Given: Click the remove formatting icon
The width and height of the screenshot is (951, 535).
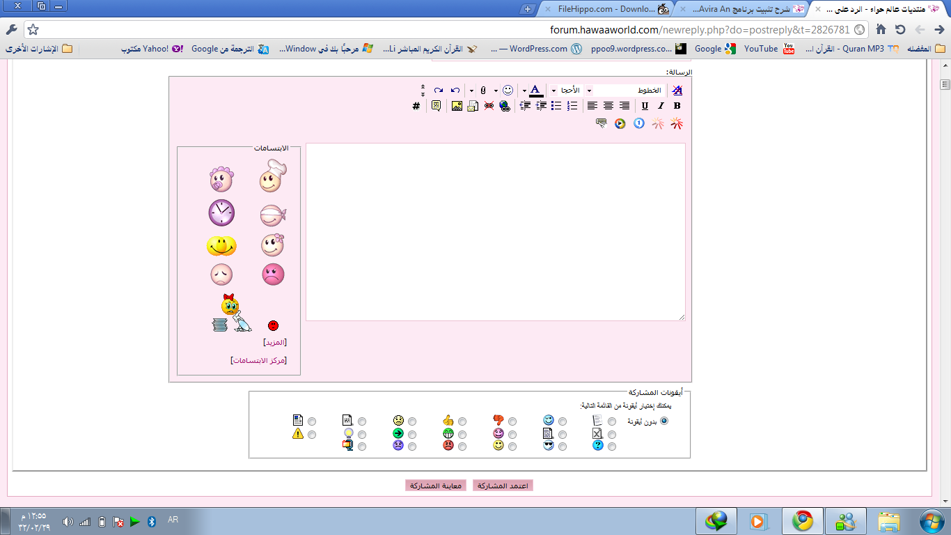Looking at the screenshot, I should 677,91.
